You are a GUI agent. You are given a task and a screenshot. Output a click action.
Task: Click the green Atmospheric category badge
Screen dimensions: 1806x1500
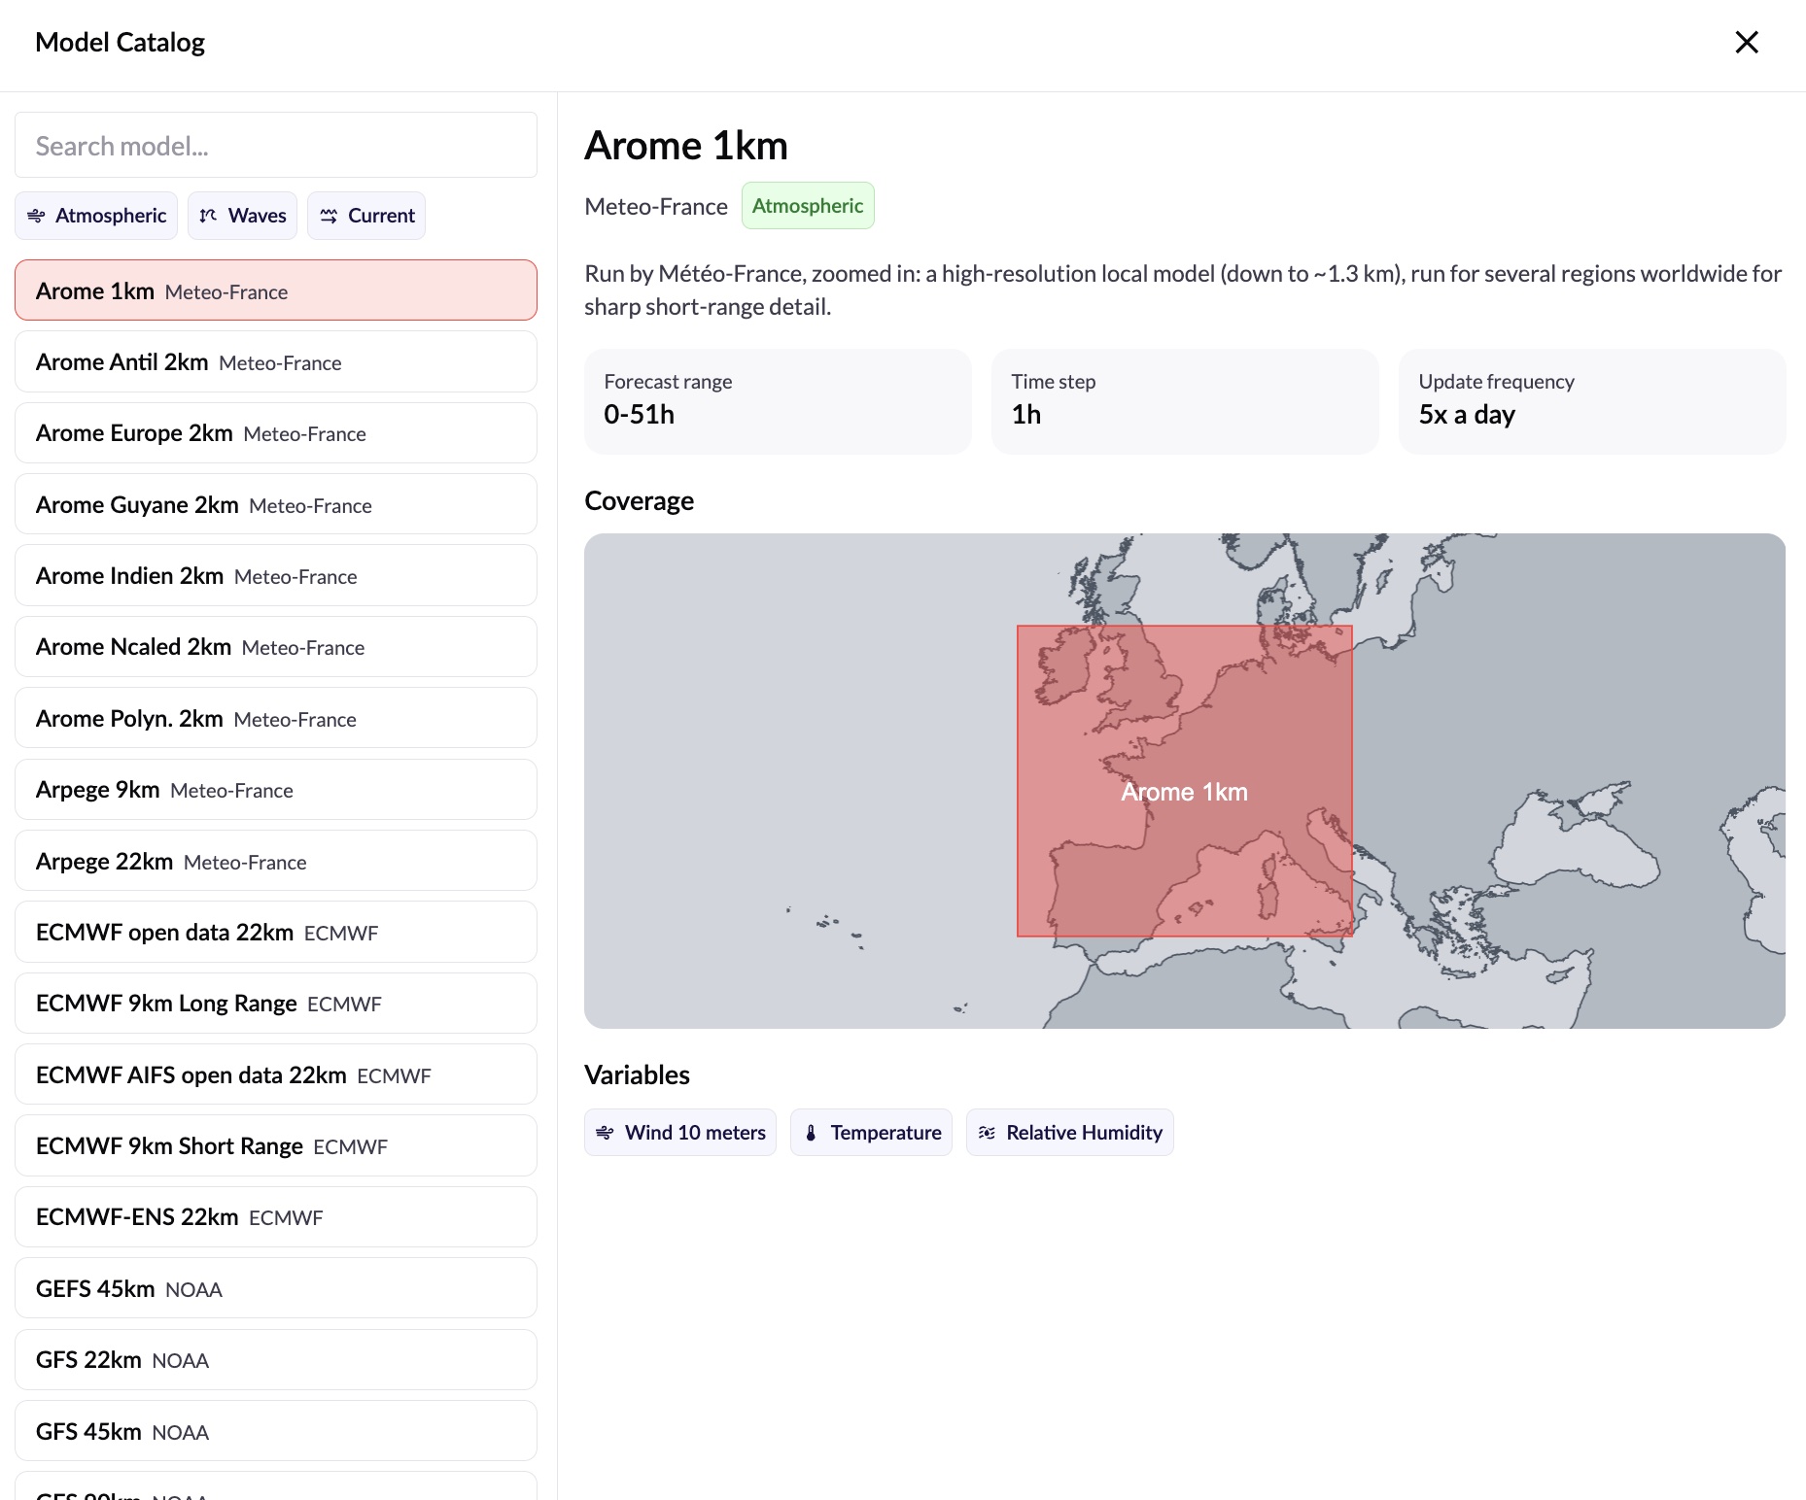[x=808, y=206]
